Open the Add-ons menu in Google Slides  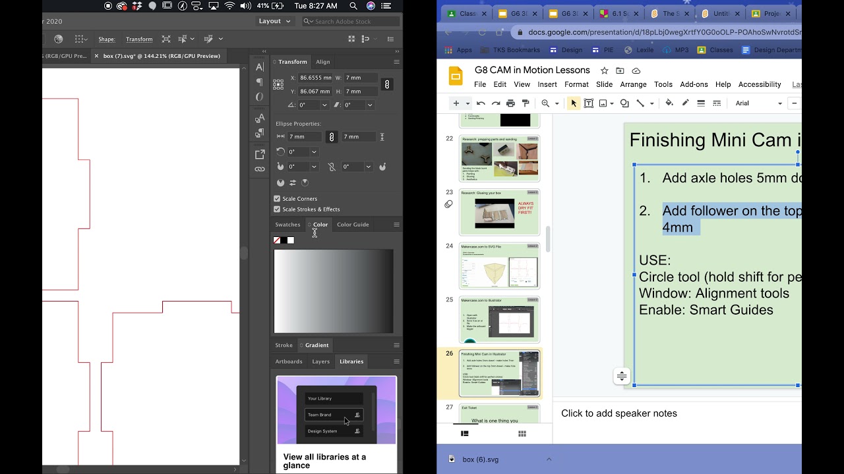[694, 84]
